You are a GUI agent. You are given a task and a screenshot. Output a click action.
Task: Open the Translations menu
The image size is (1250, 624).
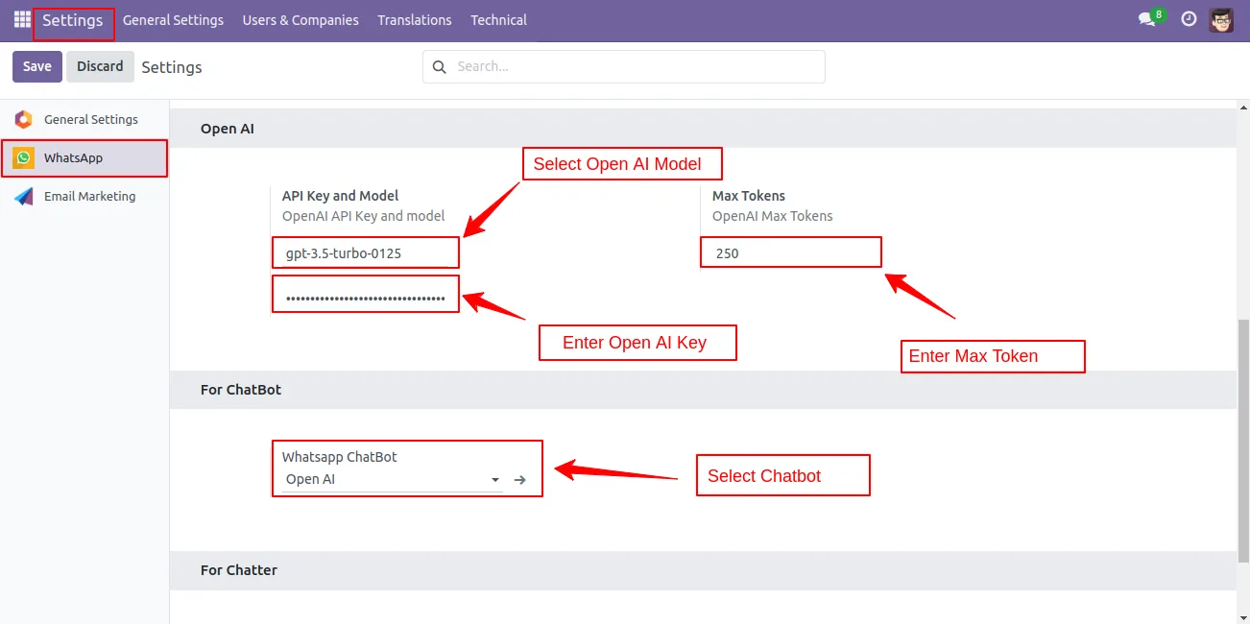coord(415,20)
